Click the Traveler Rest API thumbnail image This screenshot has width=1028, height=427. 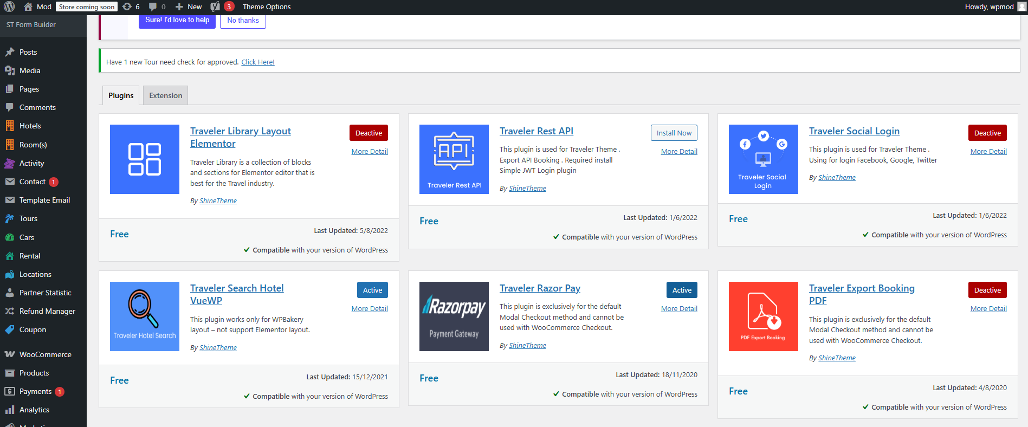(454, 159)
